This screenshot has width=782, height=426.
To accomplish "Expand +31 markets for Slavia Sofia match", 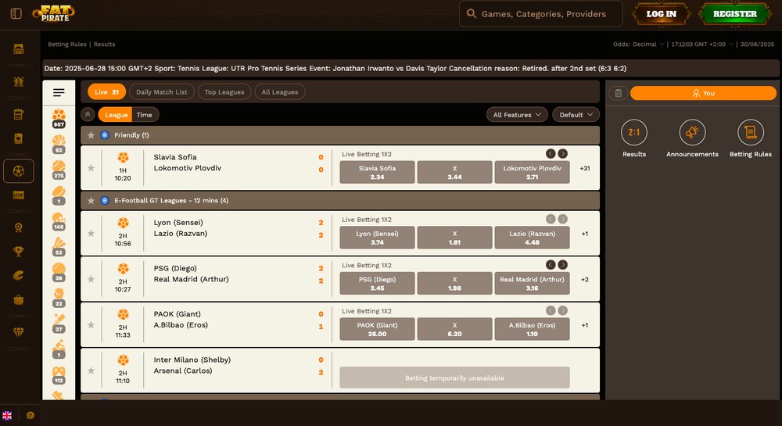I will coord(584,168).
